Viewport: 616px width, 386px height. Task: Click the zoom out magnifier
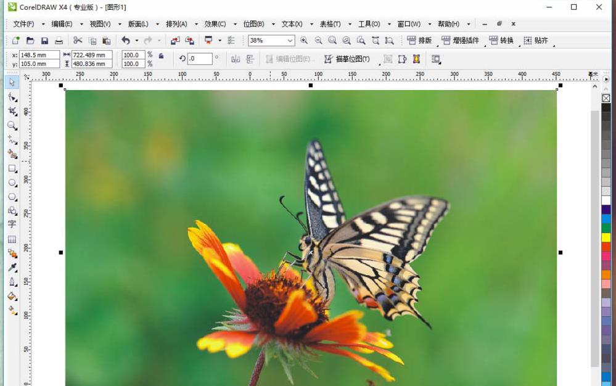[x=318, y=41]
